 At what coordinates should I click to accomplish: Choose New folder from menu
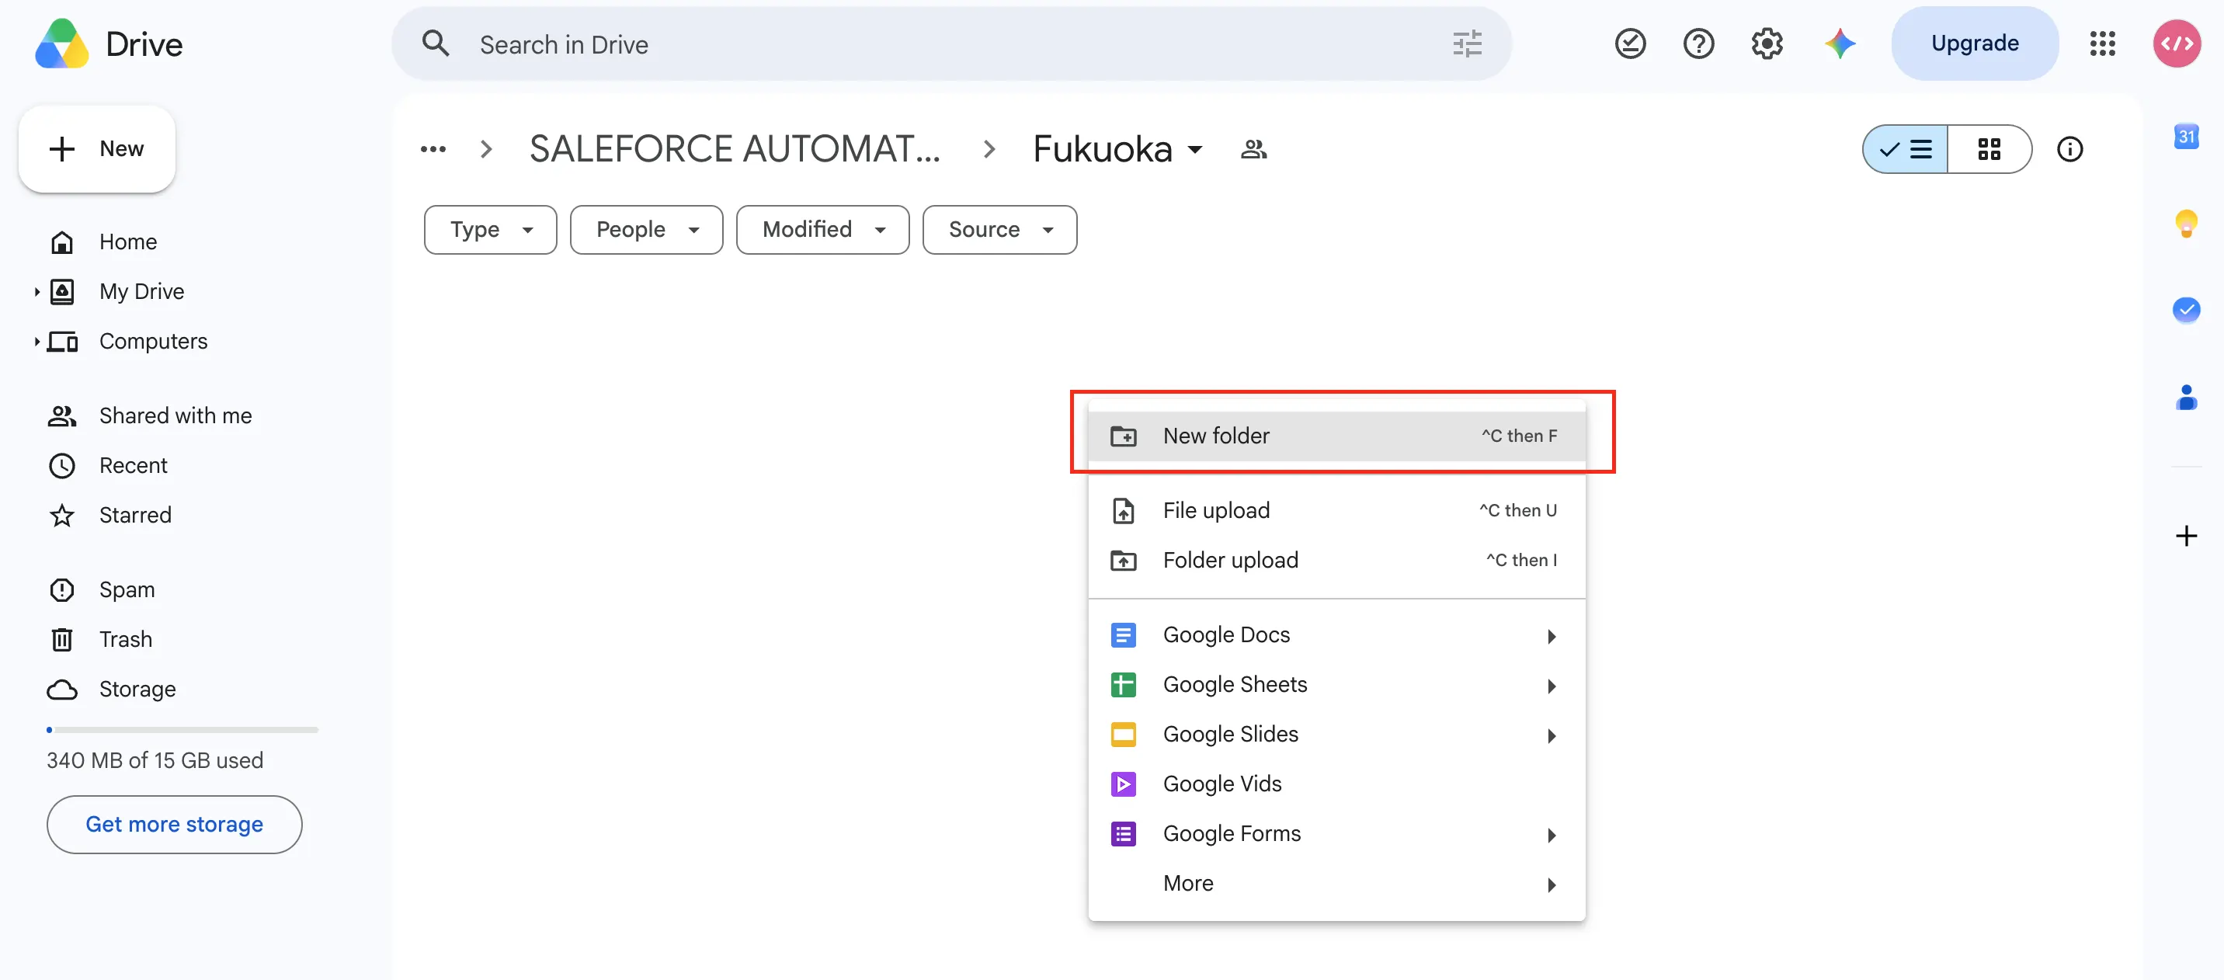[x=1336, y=436]
